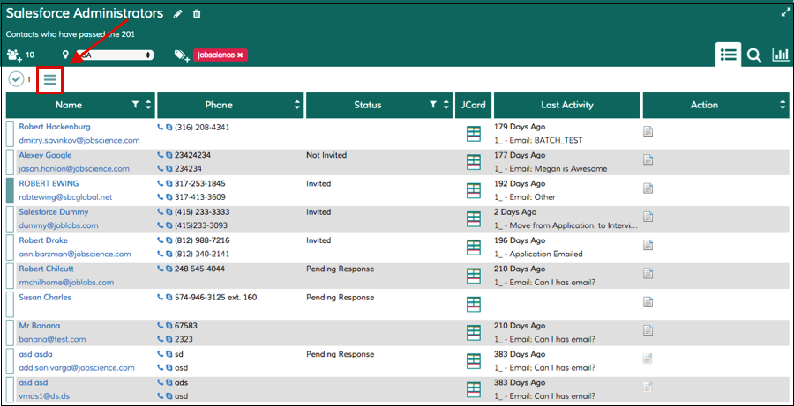Click email dmitry.savinkov@jobscience.com
Viewport: 794px width, 406px height.
(79, 140)
